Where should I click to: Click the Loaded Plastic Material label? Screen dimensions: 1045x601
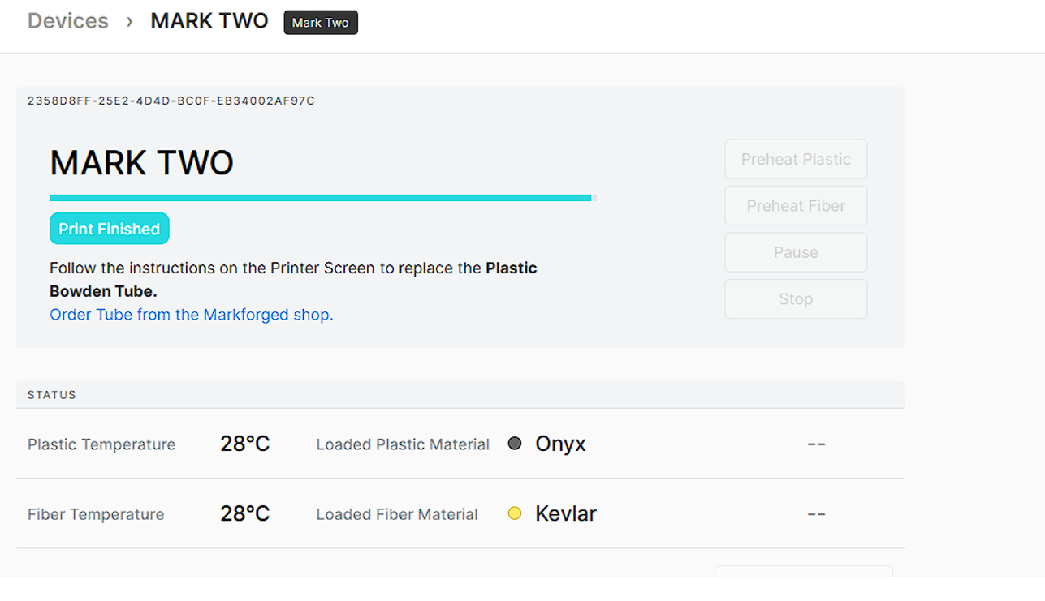(403, 444)
